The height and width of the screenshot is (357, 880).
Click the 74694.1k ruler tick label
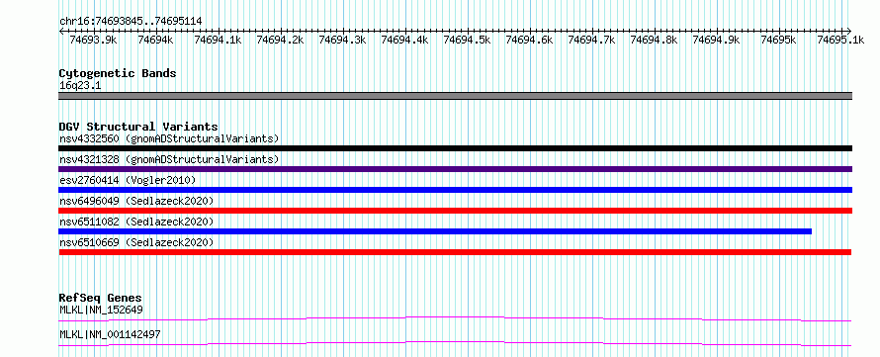218,40
